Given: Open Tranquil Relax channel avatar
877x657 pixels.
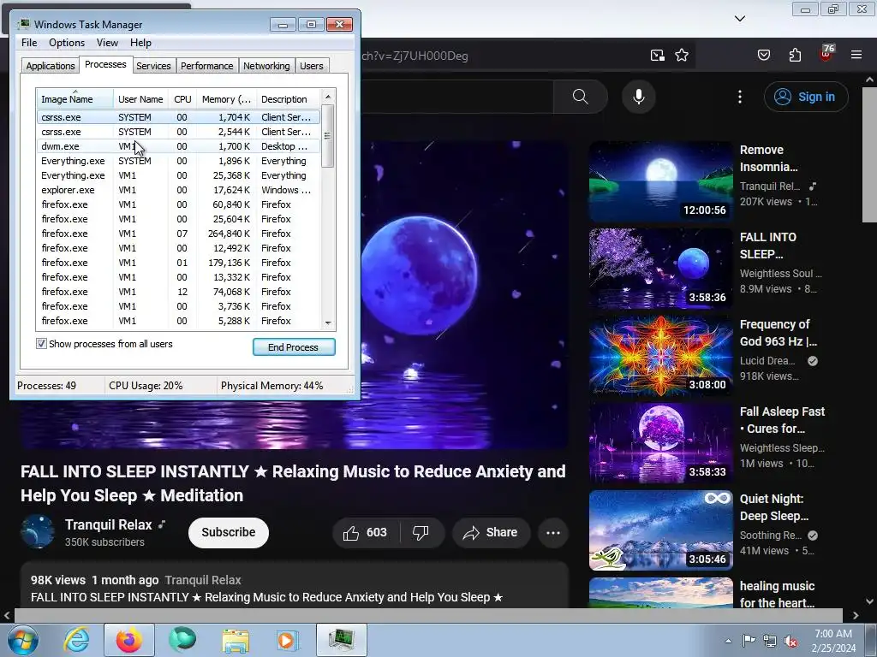Looking at the screenshot, I should pos(38,532).
